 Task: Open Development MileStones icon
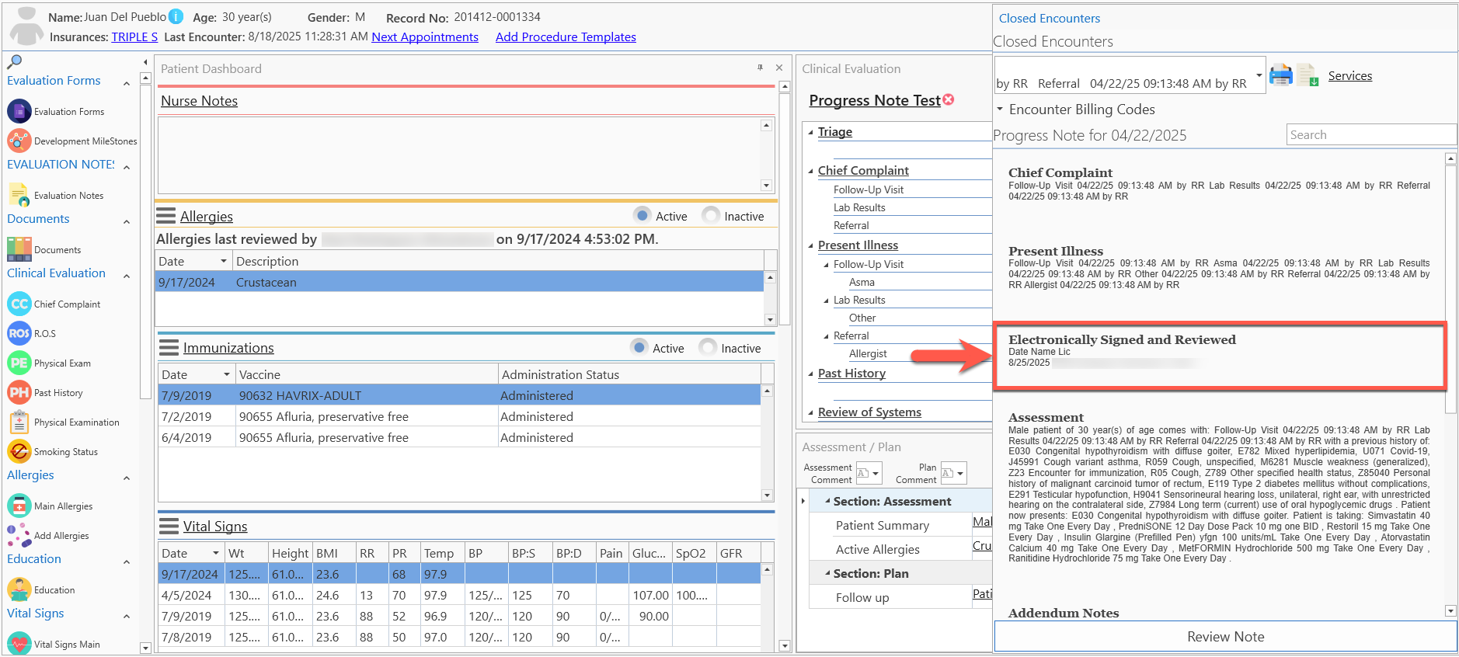click(x=19, y=141)
